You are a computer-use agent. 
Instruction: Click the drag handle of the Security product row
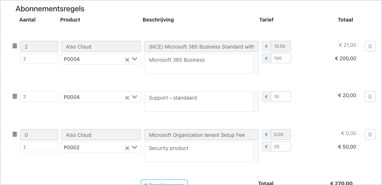(x=15, y=134)
